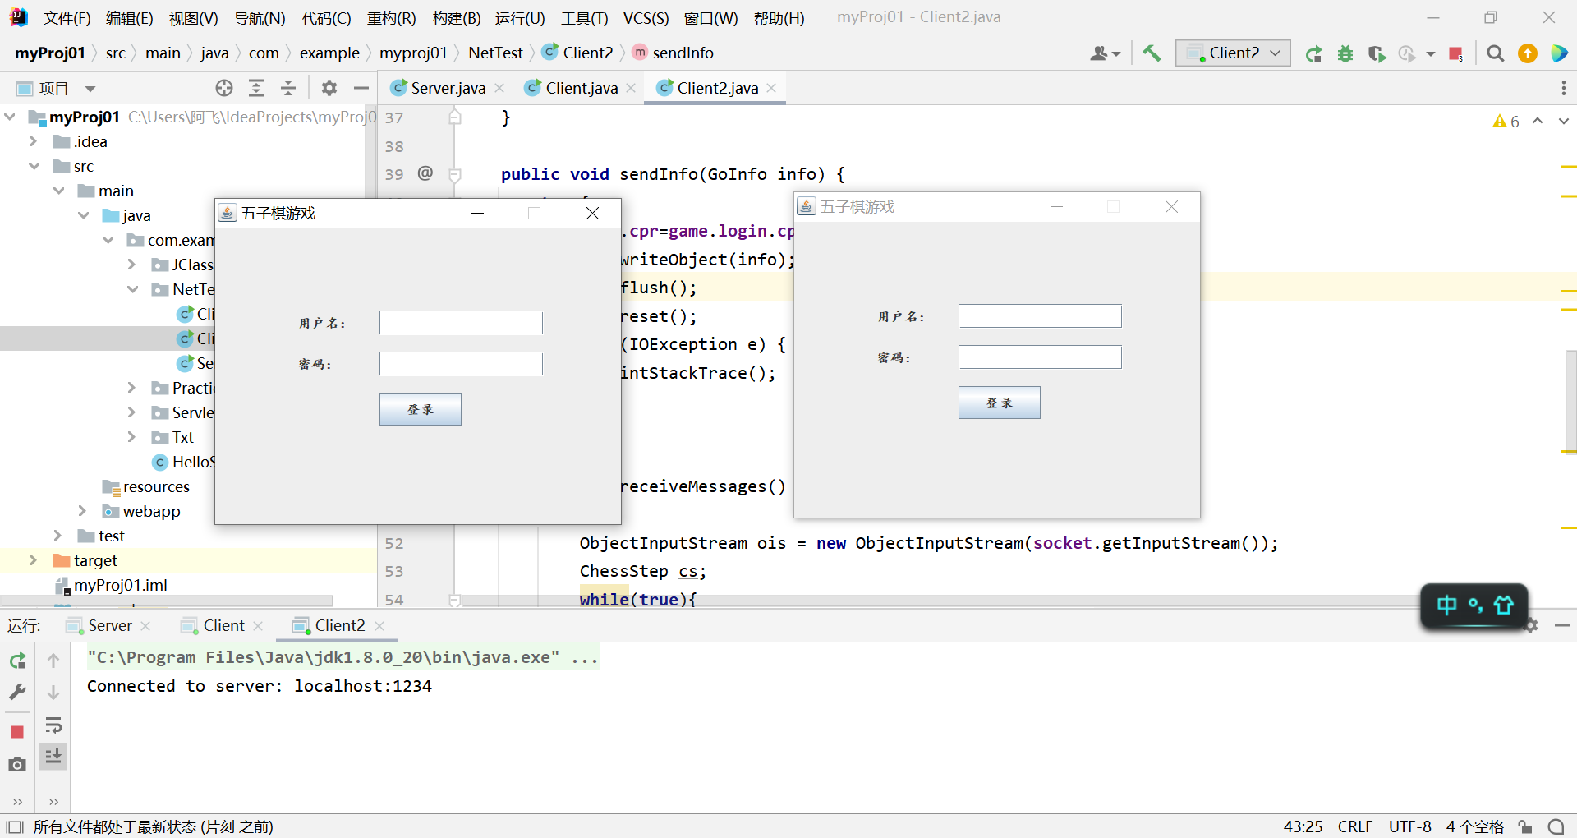Image resolution: width=1577 pixels, height=838 pixels.
Task: Run with coverage icon in toolbar
Action: (x=1377, y=53)
